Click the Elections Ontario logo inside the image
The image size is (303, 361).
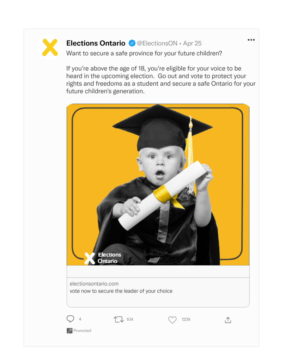coord(102,258)
